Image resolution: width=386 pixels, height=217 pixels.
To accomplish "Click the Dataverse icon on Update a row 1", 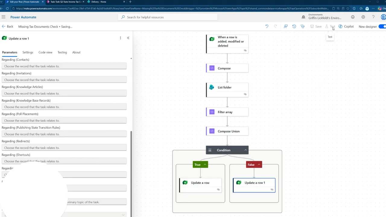I will tap(239, 183).
